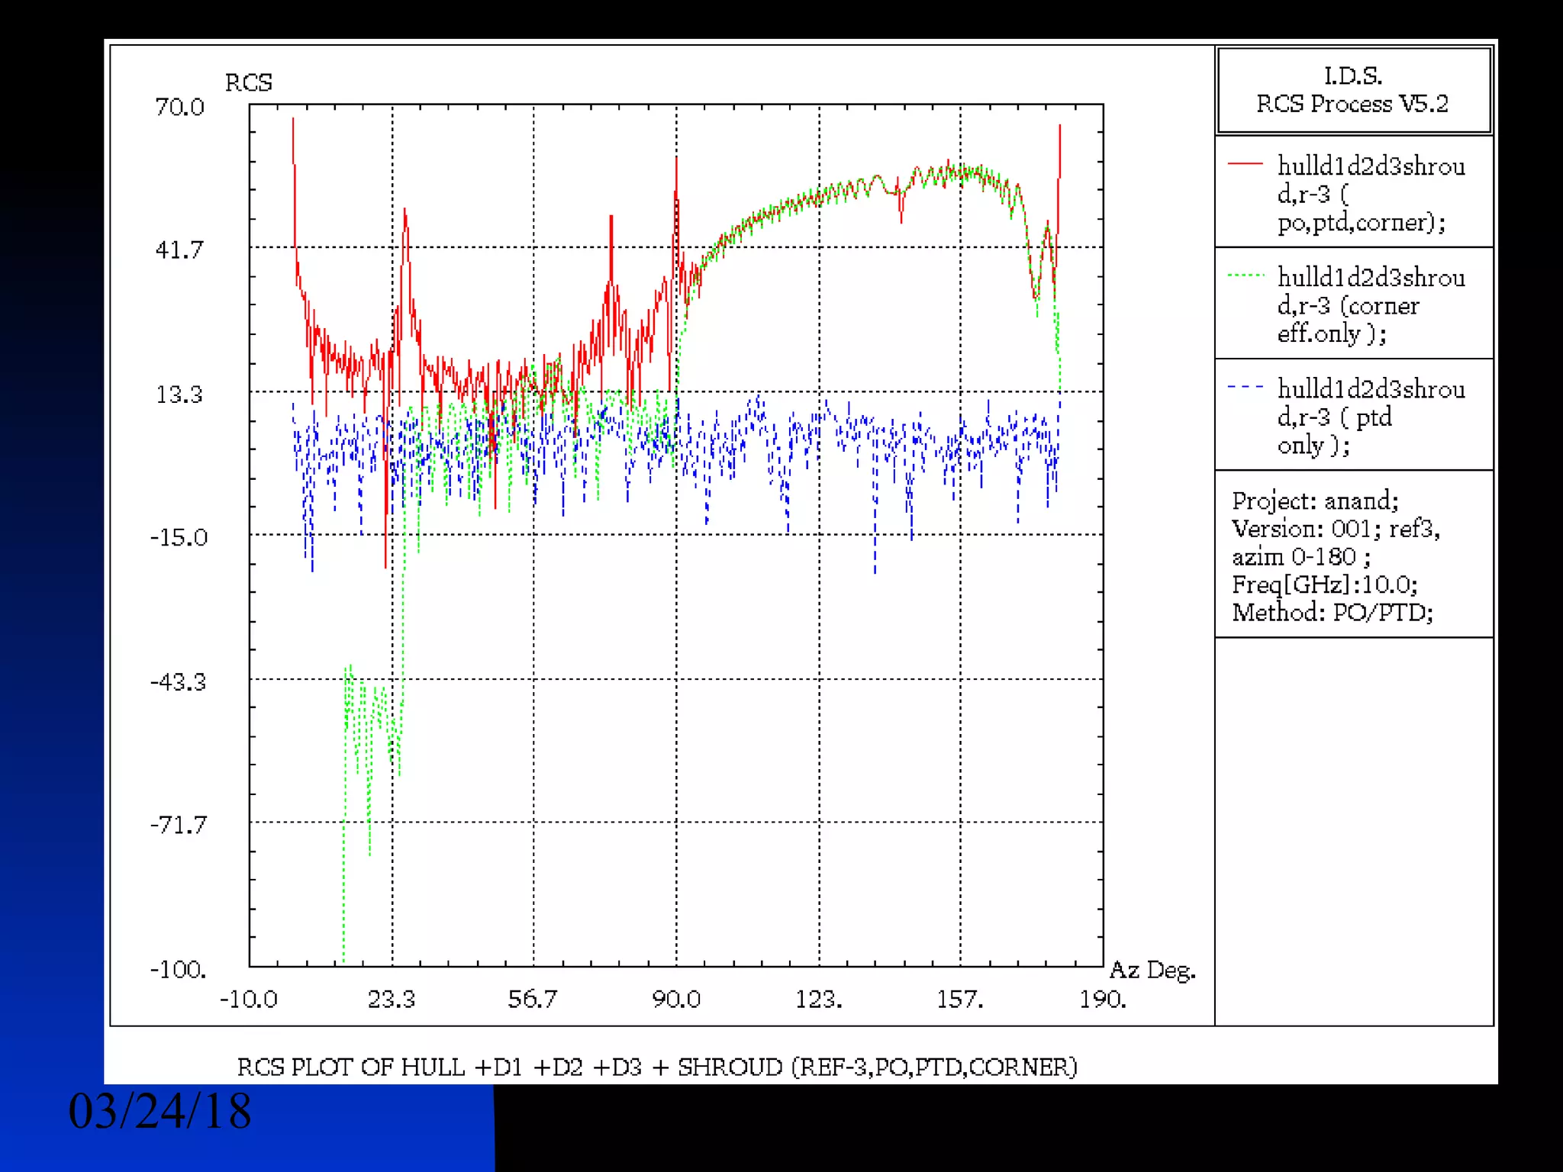
Task: Select the 'corner eff.only' legend entry text
Action: click(1370, 305)
